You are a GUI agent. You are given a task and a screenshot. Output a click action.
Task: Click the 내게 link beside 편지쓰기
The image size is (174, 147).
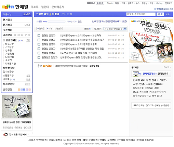tap(27, 25)
